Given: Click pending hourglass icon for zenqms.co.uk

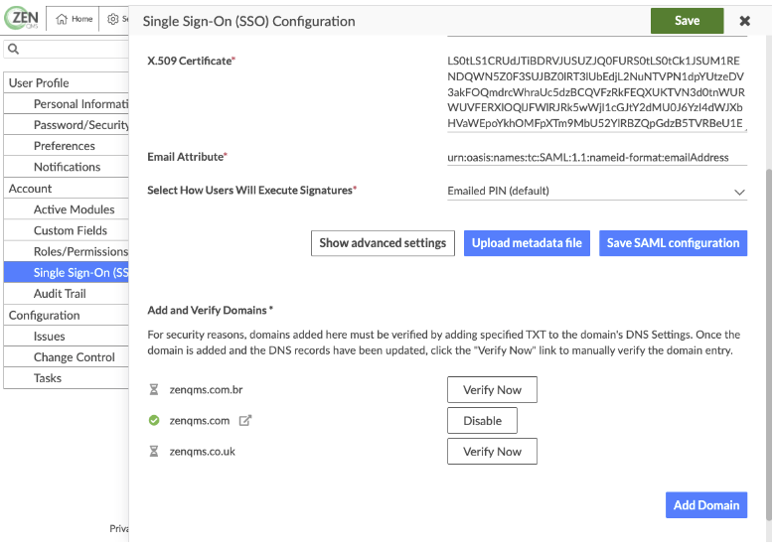Looking at the screenshot, I should [x=154, y=452].
